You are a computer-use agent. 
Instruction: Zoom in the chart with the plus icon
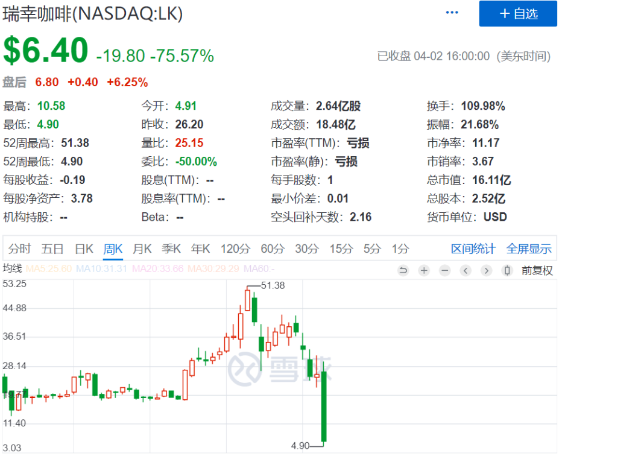tap(424, 270)
